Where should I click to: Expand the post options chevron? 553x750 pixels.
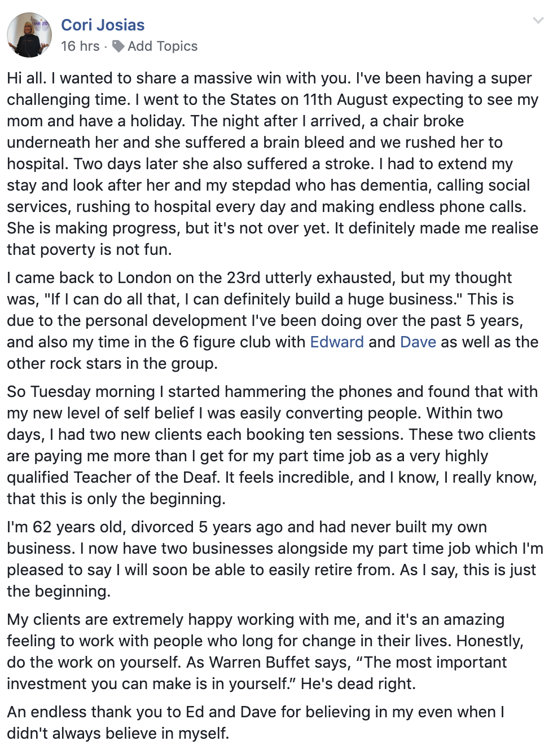click(x=538, y=21)
